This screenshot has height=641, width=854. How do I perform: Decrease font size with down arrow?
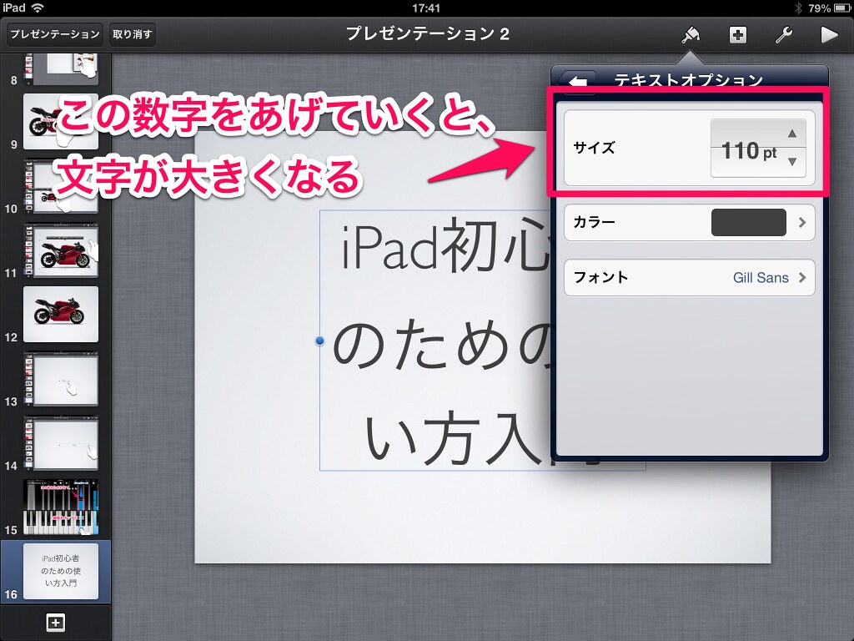click(791, 163)
